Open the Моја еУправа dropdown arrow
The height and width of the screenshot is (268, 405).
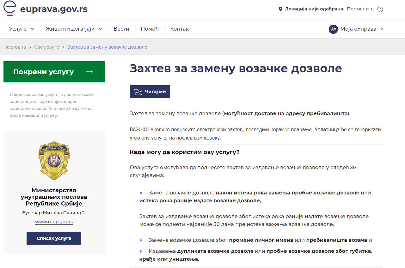coord(381,29)
